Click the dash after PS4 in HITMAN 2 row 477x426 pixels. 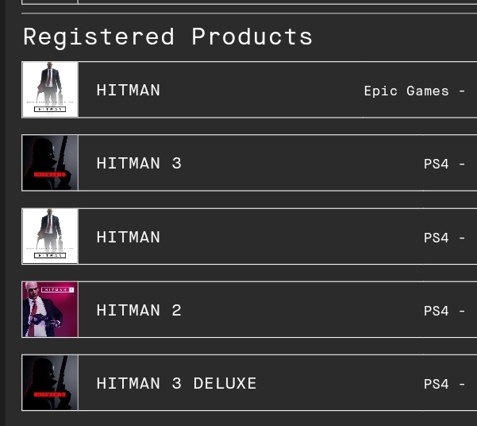point(462,311)
